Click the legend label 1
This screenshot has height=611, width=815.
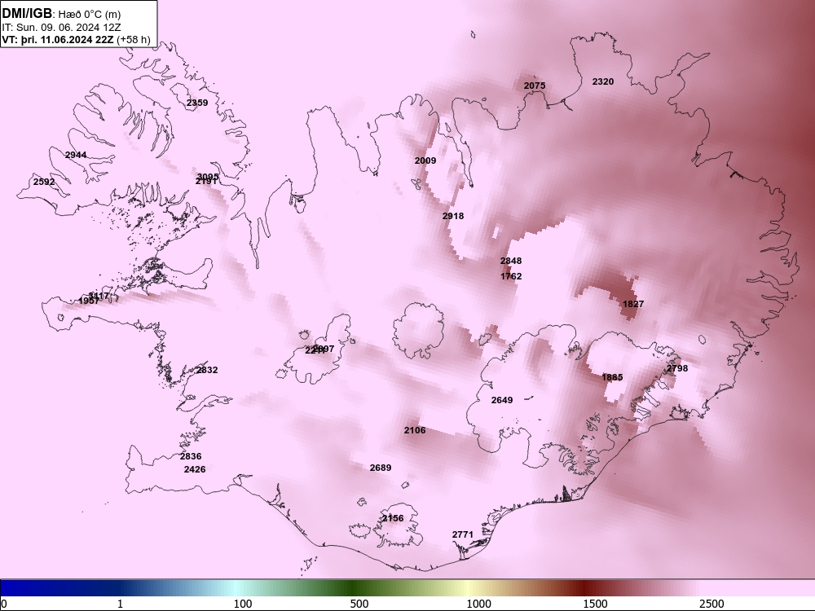120,604
